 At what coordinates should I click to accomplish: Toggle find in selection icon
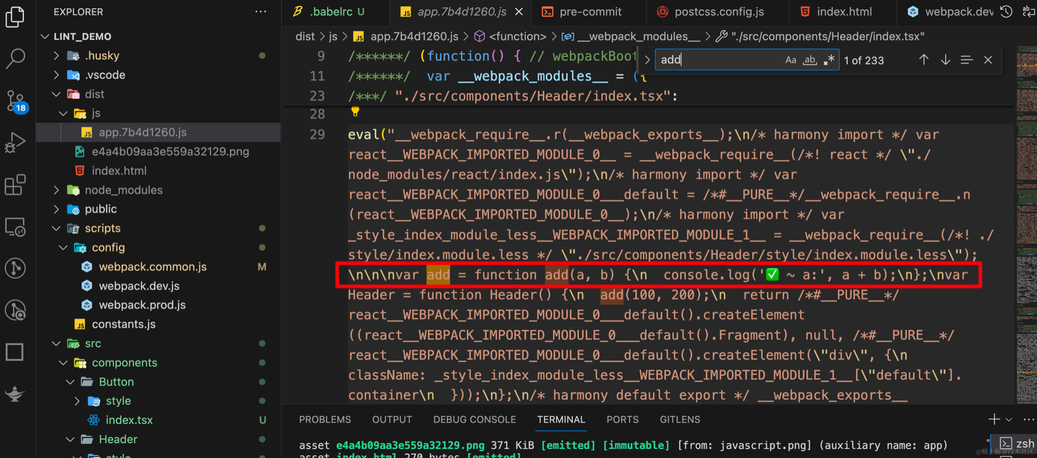click(966, 60)
